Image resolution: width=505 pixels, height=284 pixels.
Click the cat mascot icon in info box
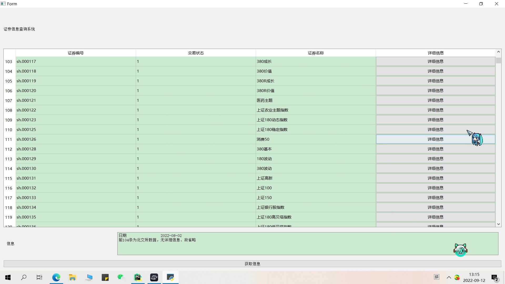tap(460, 250)
